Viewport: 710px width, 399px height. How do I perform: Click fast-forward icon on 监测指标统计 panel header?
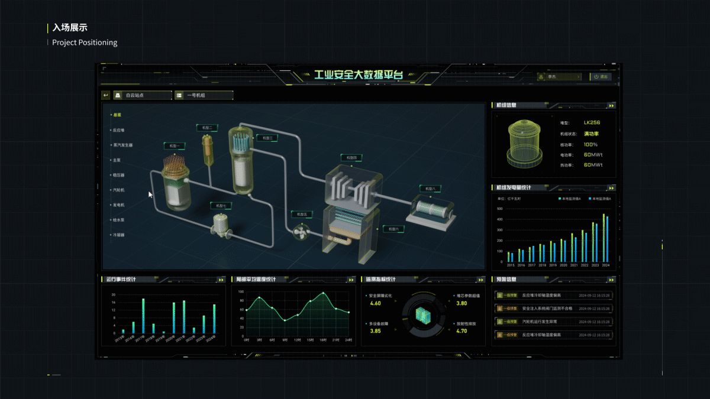[482, 280]
